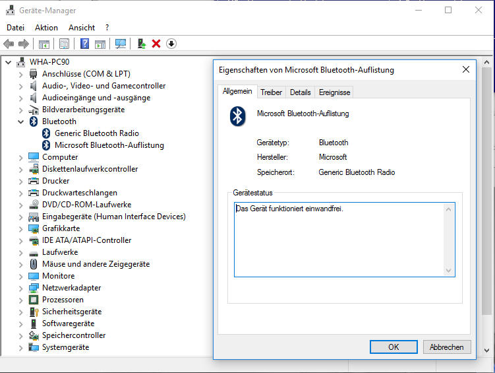Click the Speicherort value Generic Bluetooth Radio
This screenshot has height=373, width=495.
[x=357, y=172]
